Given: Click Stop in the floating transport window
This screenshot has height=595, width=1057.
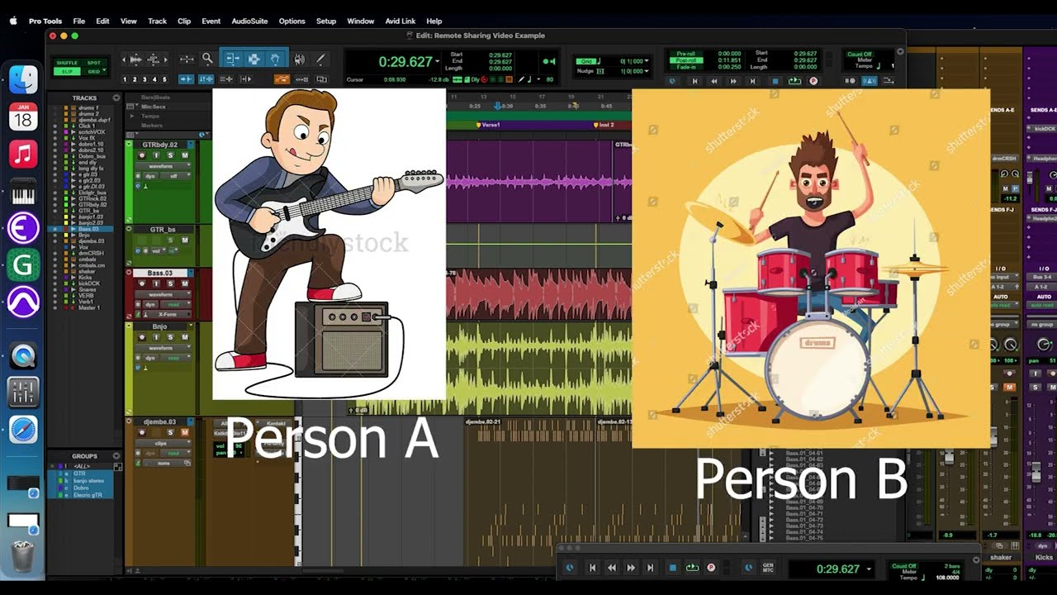Looking at the screenshot, I should [x=672, y=568].
